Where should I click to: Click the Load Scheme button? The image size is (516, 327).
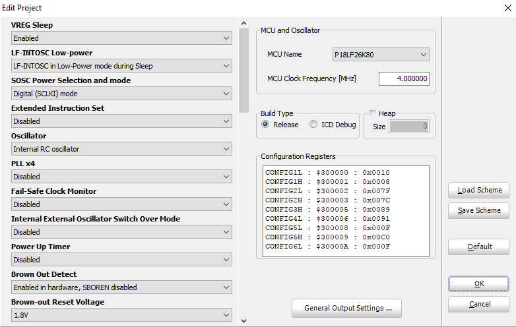click(x=478, y=190)
